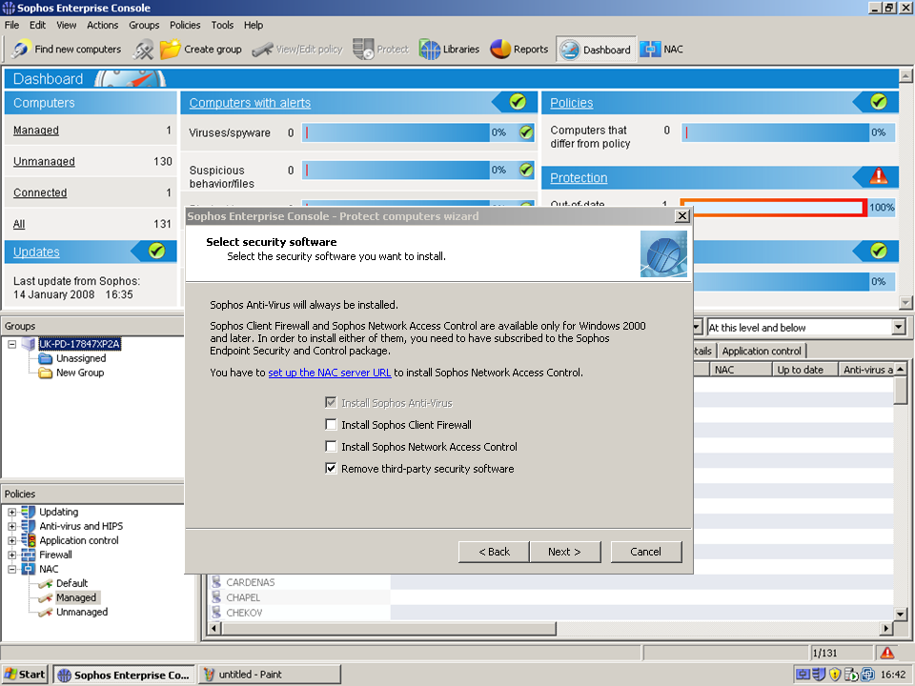
Task: Click the Protection warning triangle icon
Action: click(x=879, y=176)
